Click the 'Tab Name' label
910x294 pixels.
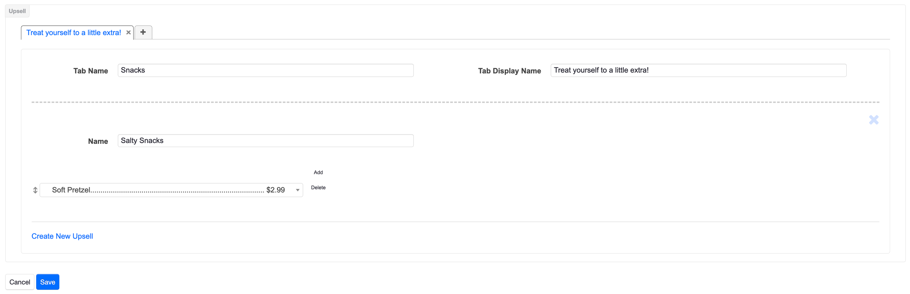pos(91,71)
